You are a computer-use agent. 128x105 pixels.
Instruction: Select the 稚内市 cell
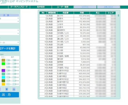point(65,22)
